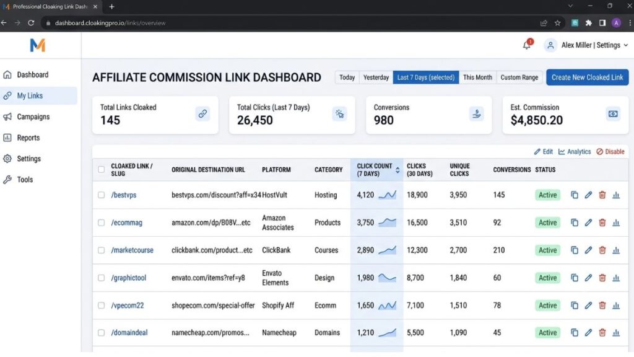Copy the /graphictool cloaked link
The image size is (634, 357).
pyautogui.click(x=574, y=278)
